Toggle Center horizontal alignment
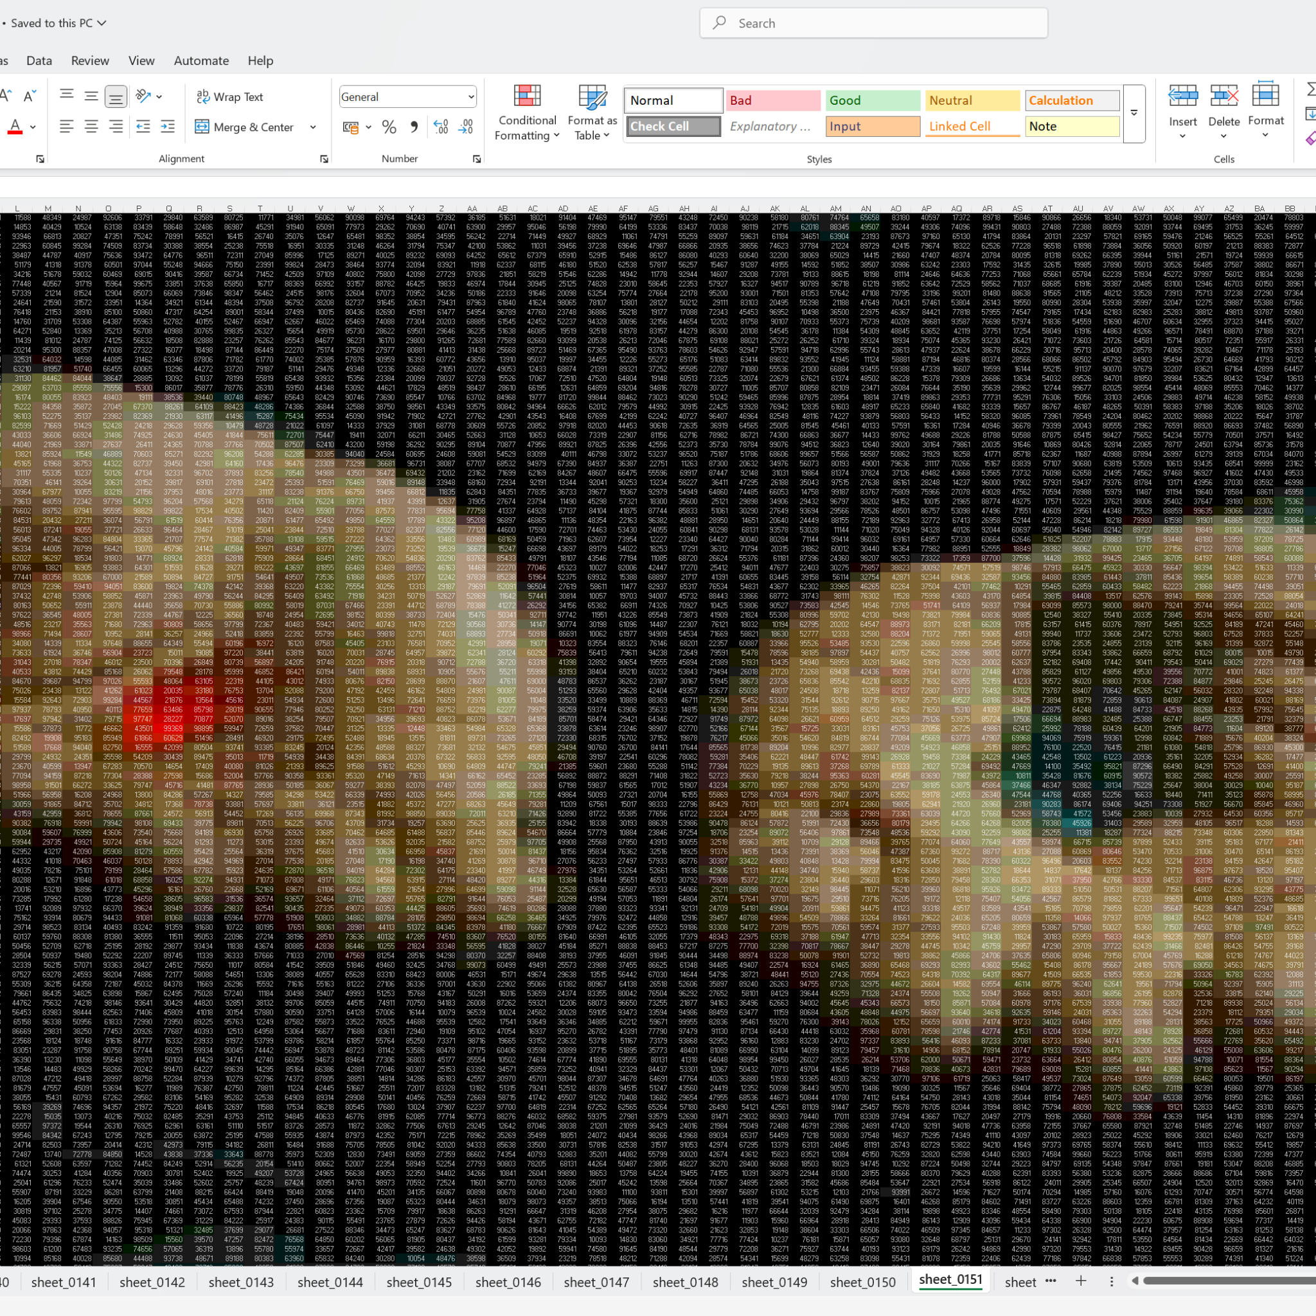This screenshot has height=1316, width=1316. point(91,127)
